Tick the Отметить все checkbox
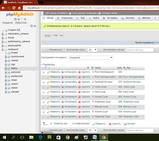 [51, 124]
